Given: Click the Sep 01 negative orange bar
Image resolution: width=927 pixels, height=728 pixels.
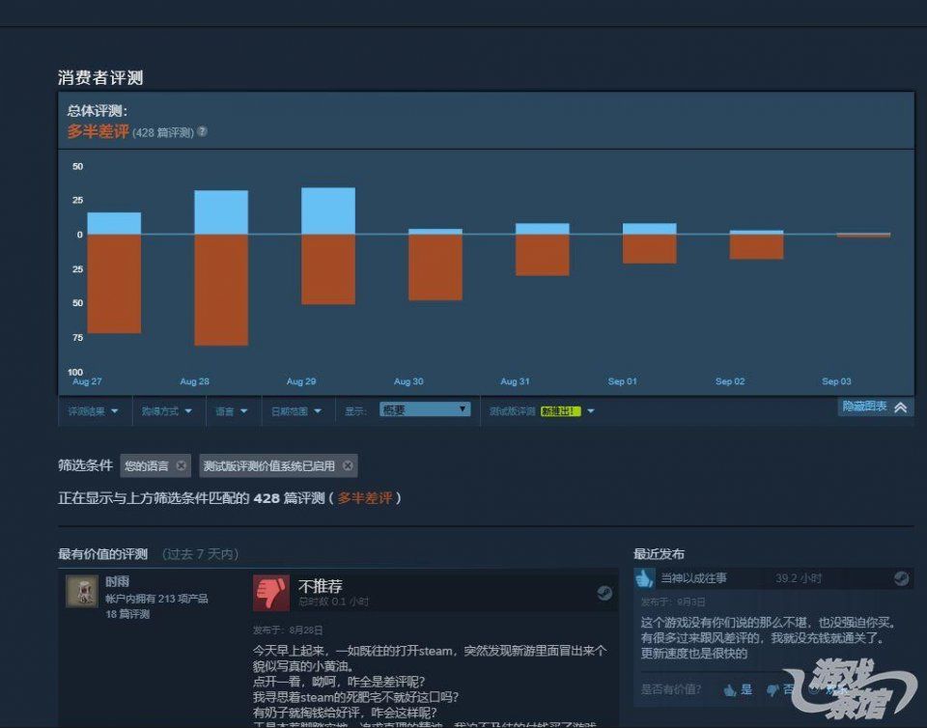Looking at the screenshot, I should 649,249.
